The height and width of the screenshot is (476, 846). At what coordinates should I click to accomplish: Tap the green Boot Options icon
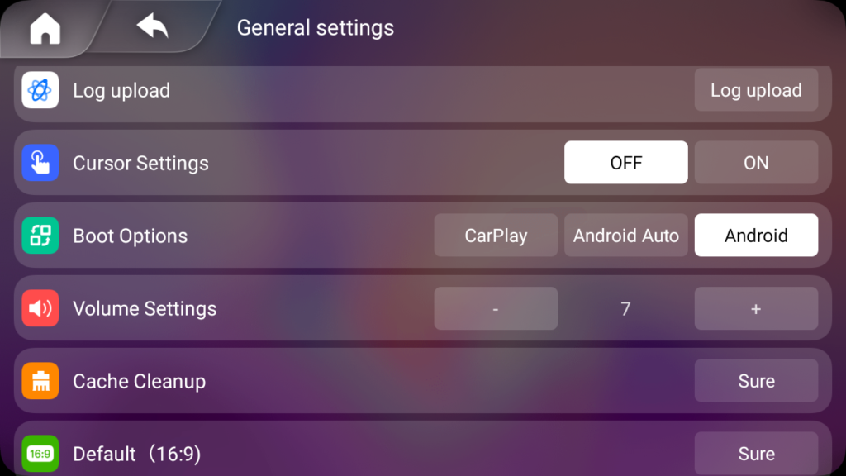[x=40, y=236]
